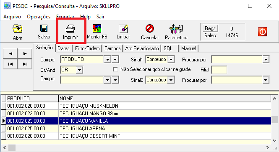
Task: Jump to the last record button
Action: coord(25,64)
